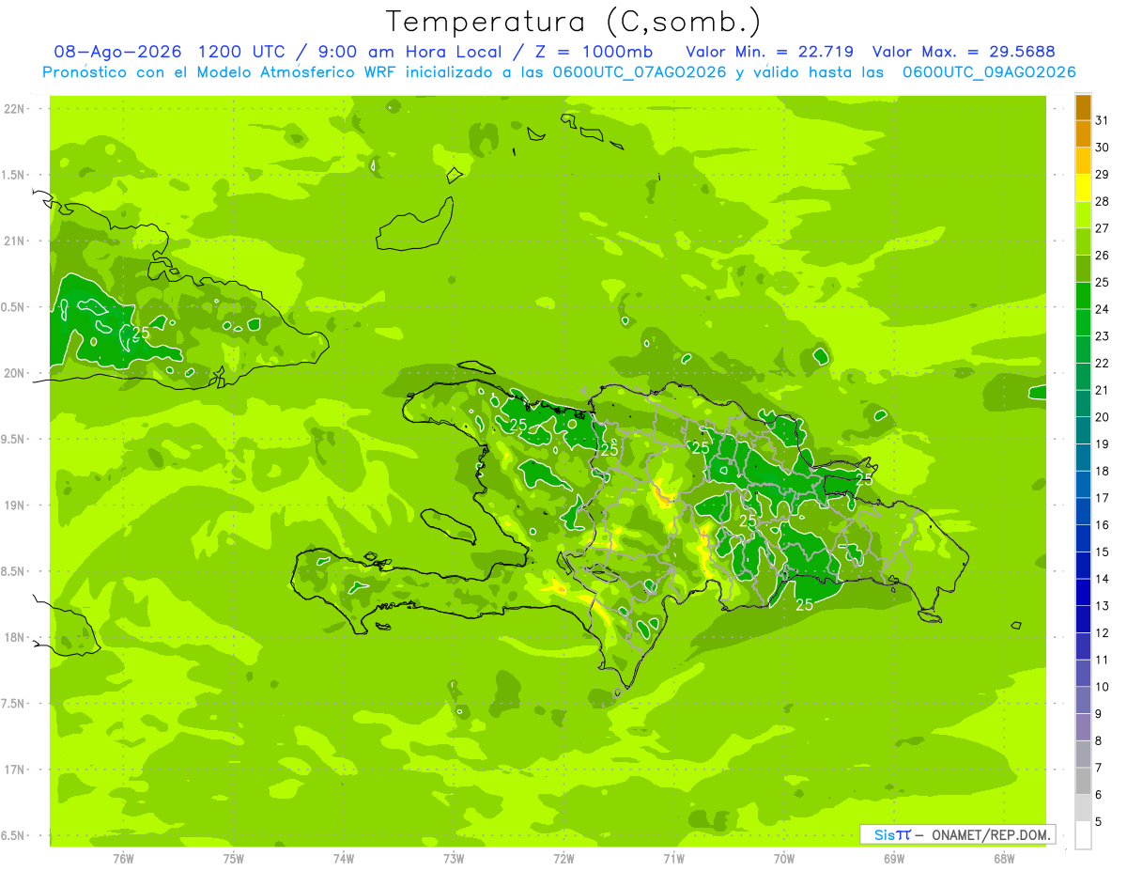Click the 'Valor Min. = 22.719' value

(x=769, y=52)
